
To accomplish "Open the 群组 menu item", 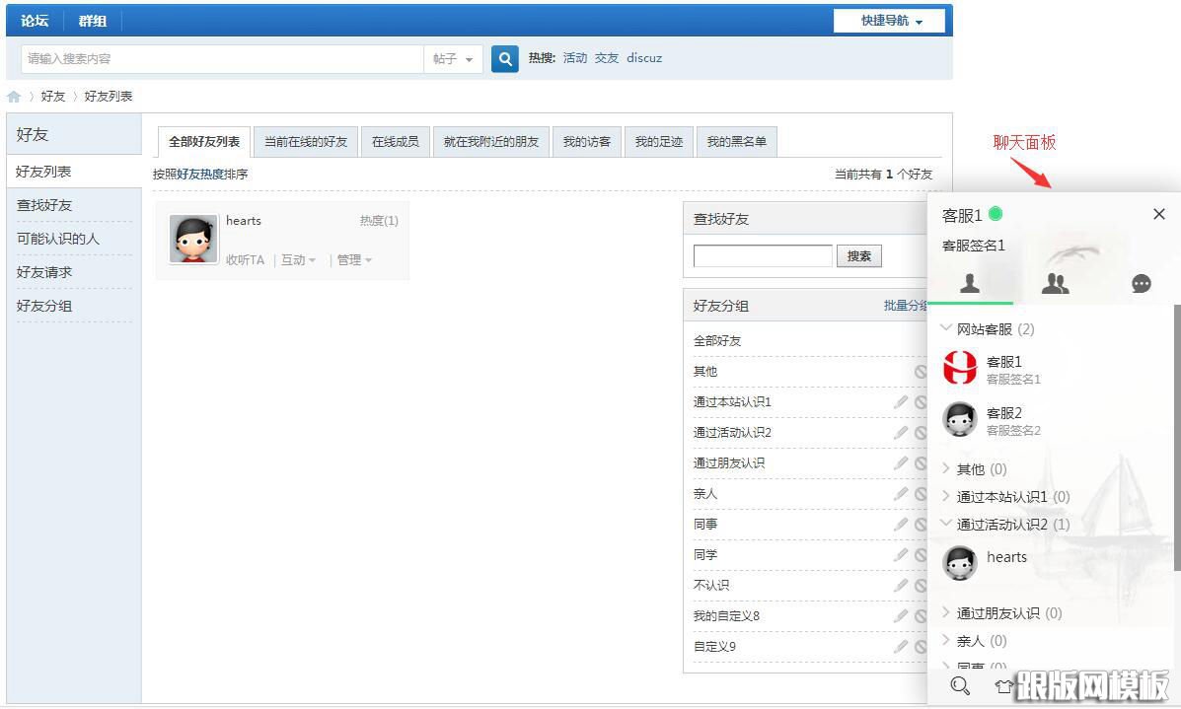I will 92,20.
